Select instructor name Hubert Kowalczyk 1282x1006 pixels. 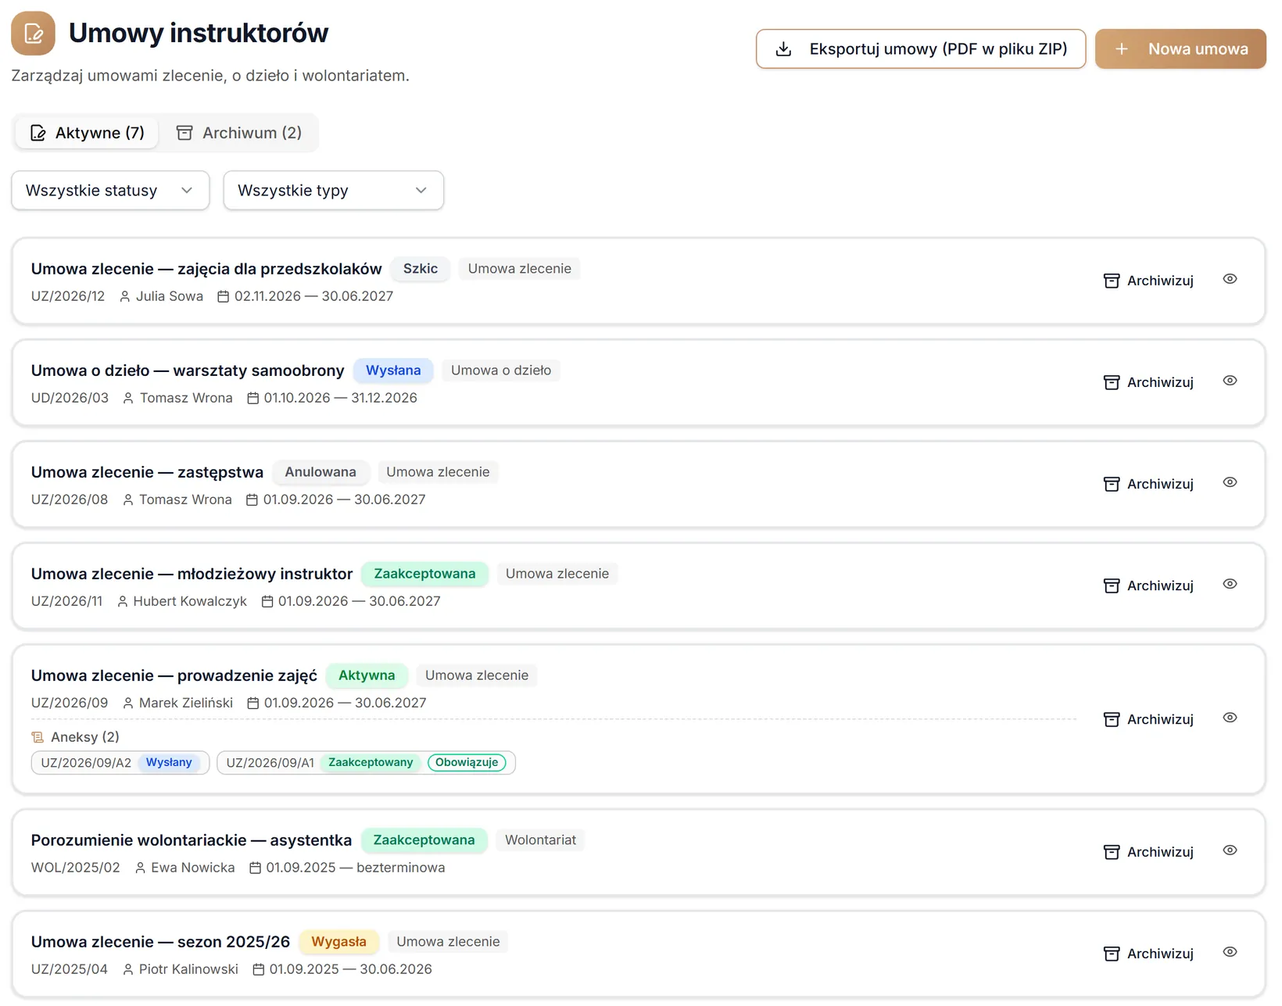click(190, 601)
